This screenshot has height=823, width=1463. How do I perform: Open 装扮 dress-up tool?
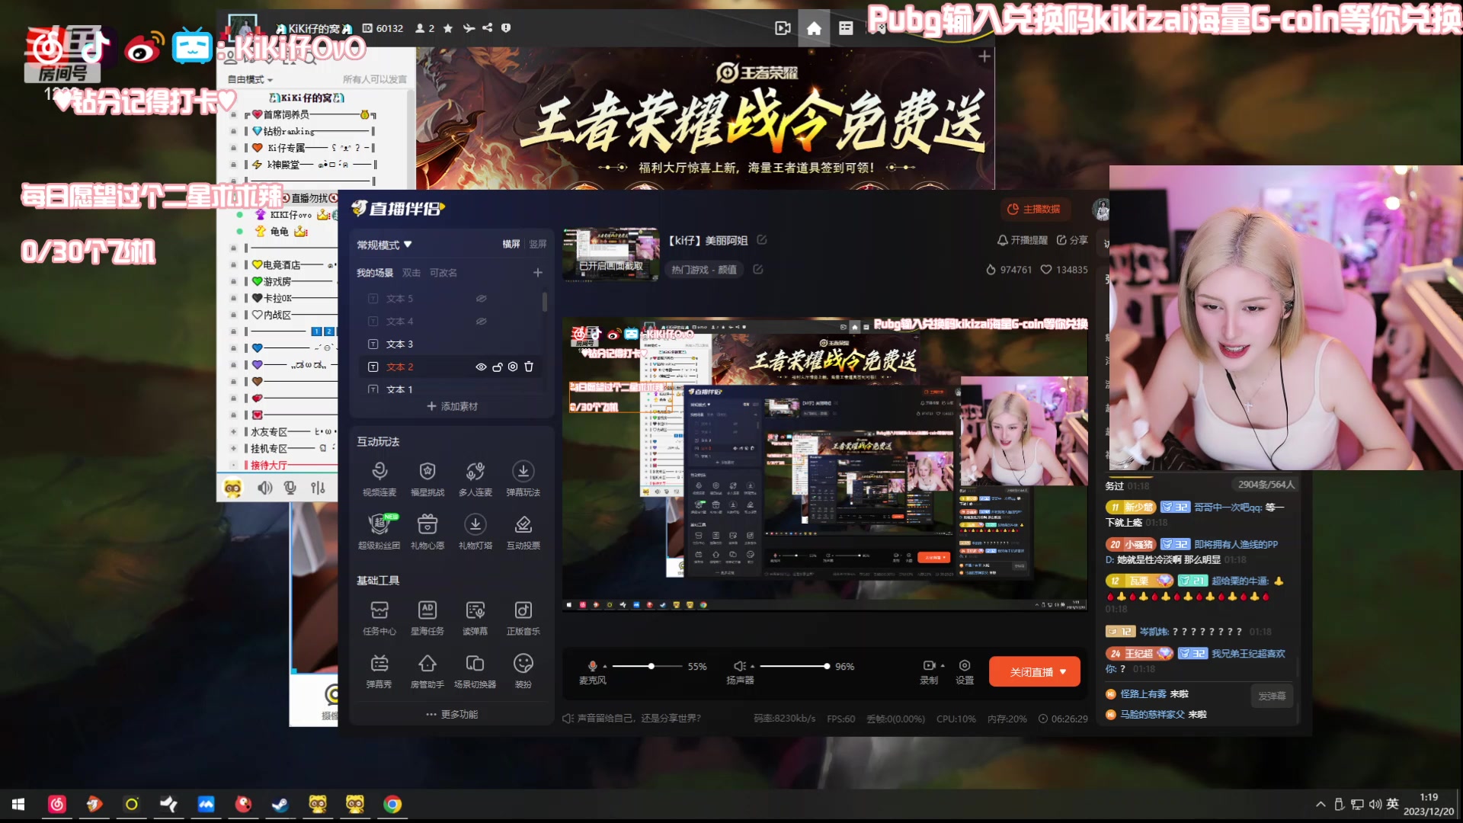523,671
